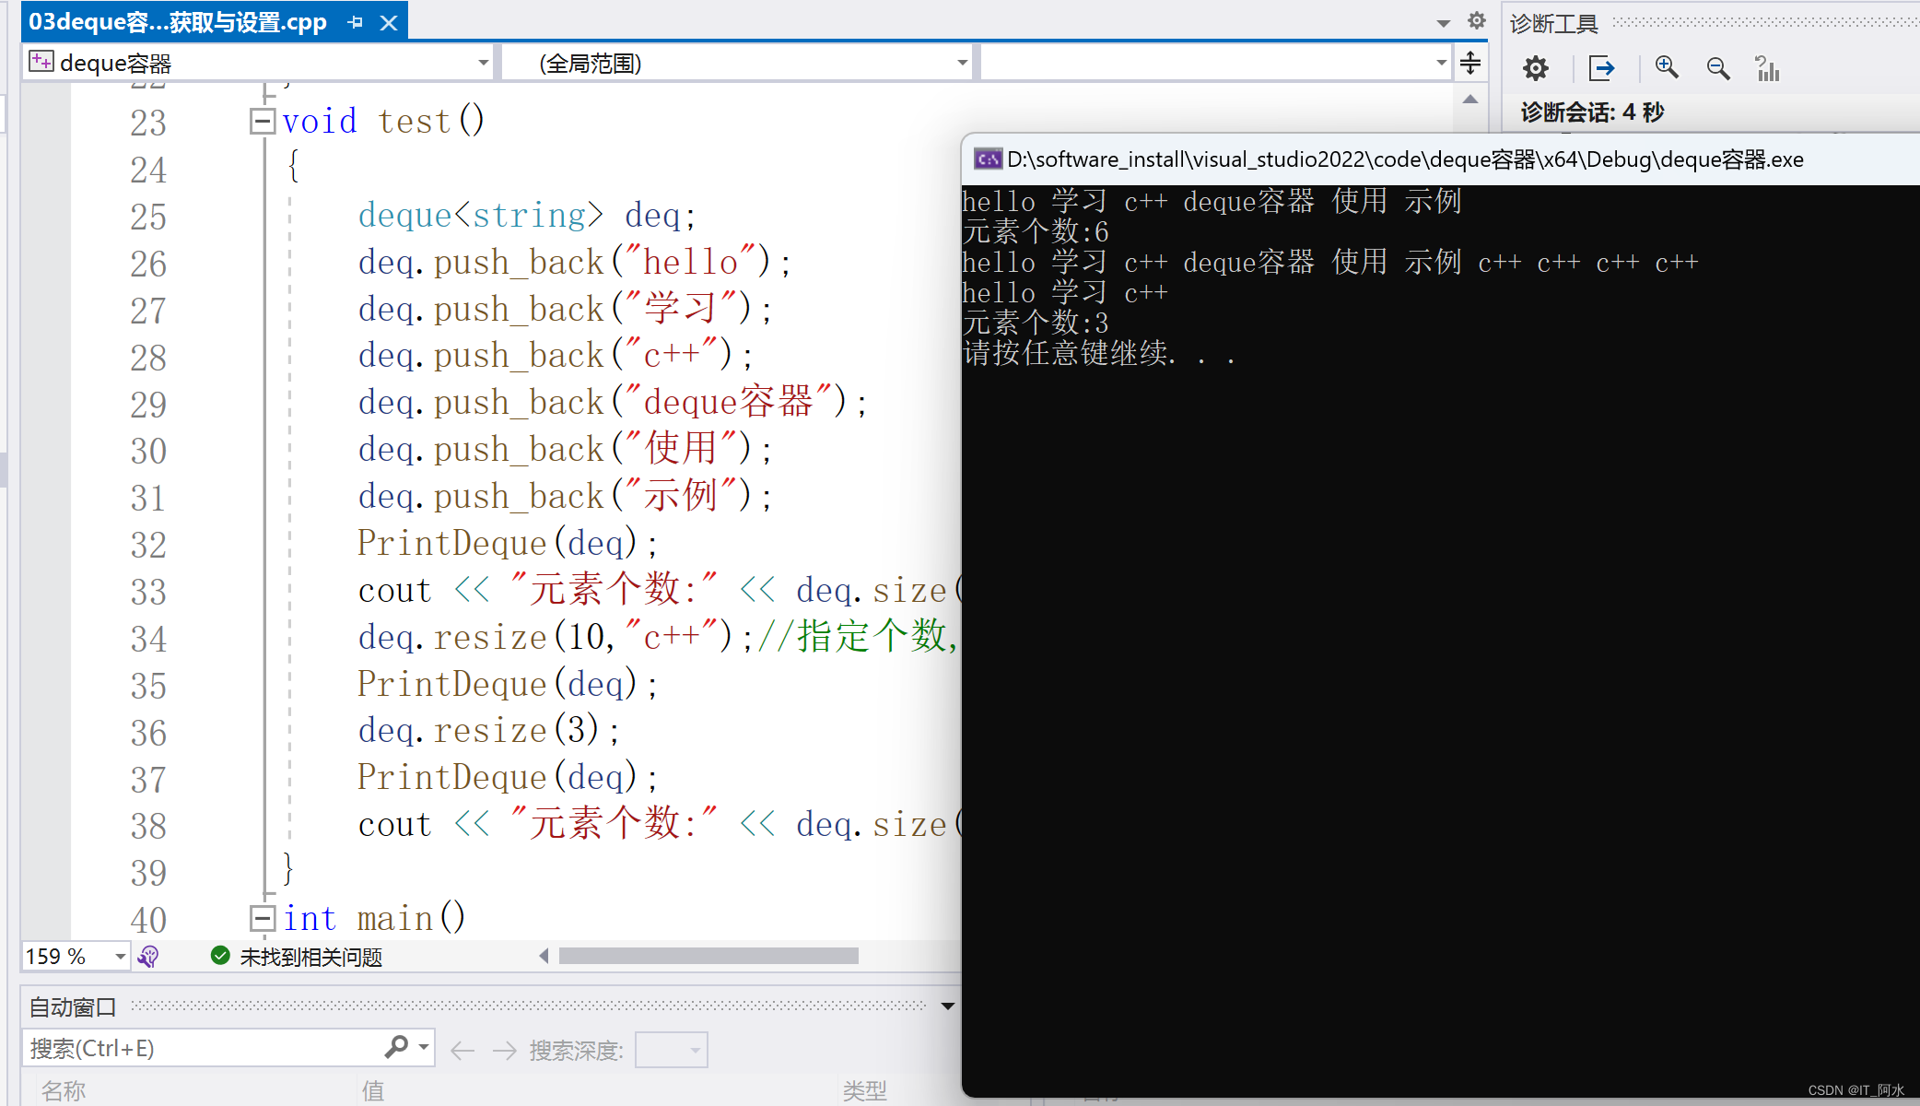This screenshot has width=1920, height=1106.
Task: Click the 未找到相关问题 status text
Action: click(310, 958)
